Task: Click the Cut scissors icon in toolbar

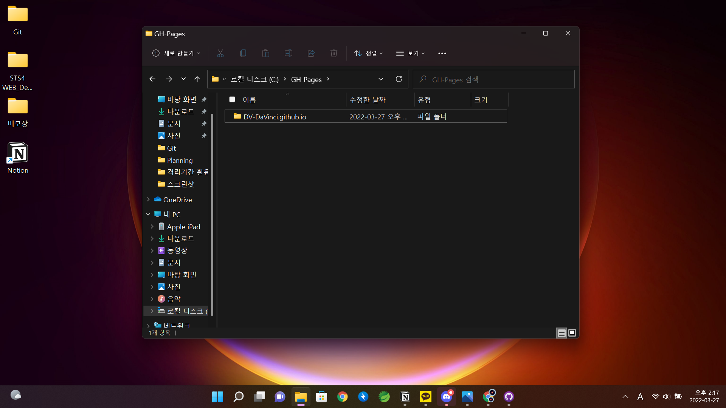Action: point(220,53)
